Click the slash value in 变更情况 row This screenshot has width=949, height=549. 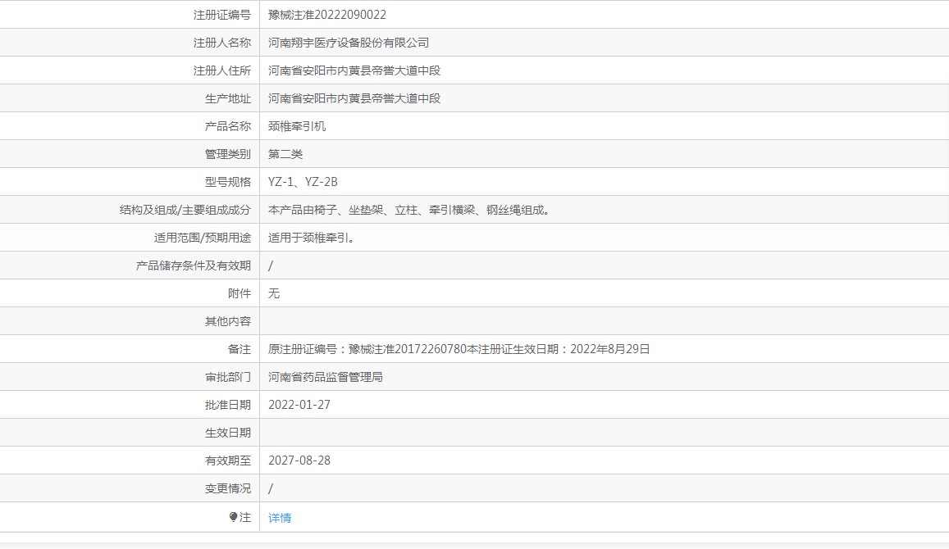pos(271,488)
